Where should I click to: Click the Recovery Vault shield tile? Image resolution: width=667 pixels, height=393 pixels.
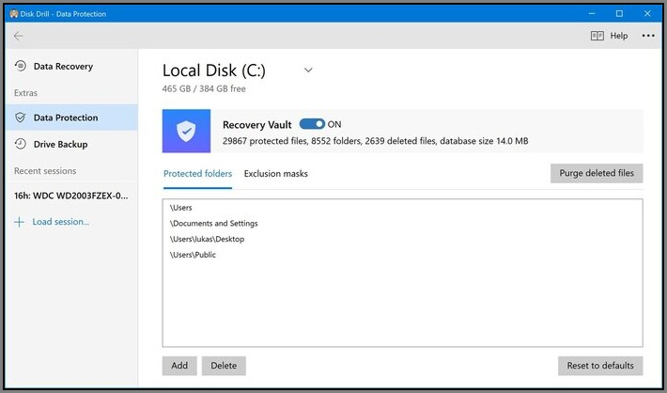186,131
